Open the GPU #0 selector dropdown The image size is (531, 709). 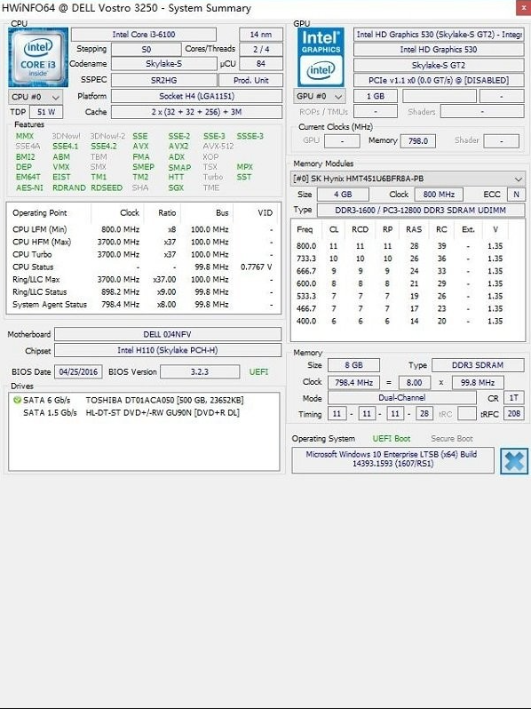coord(321,96)
